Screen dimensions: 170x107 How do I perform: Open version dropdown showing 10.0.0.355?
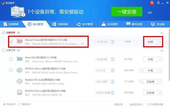pyautogui.click(x=113, y=59)
